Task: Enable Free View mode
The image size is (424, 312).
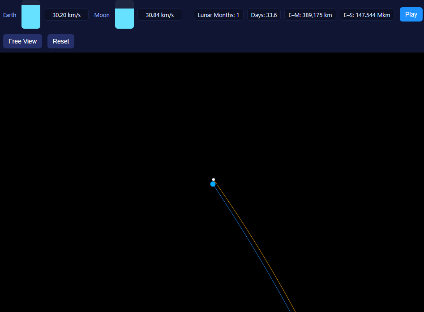Action: 22,41
